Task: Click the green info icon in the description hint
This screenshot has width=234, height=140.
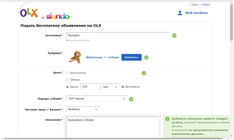Action: click(x=167, y=119)
